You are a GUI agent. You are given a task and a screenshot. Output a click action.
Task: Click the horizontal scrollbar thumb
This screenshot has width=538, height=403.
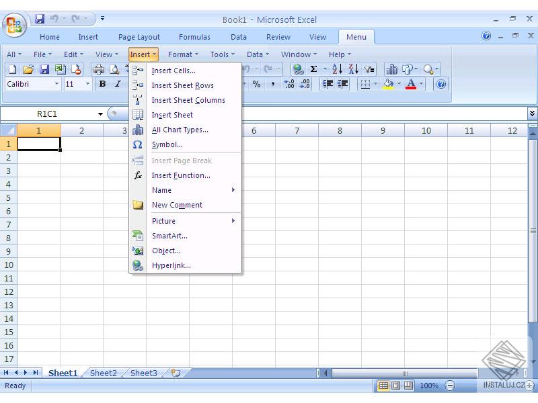tap(405, 373)
